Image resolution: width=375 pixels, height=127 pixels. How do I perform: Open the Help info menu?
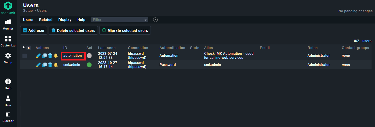[8, 84]
